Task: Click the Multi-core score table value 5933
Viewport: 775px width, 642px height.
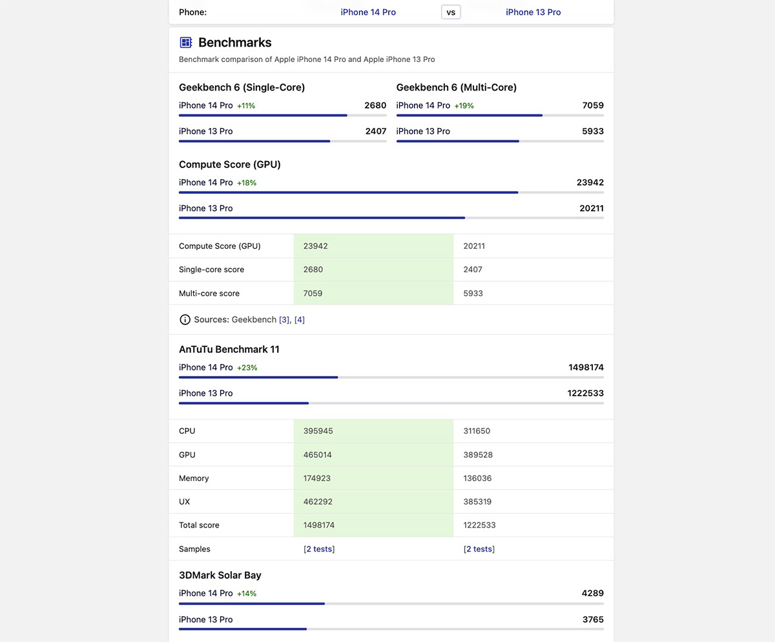Action: pyautogui.click(x=473, y=293)
